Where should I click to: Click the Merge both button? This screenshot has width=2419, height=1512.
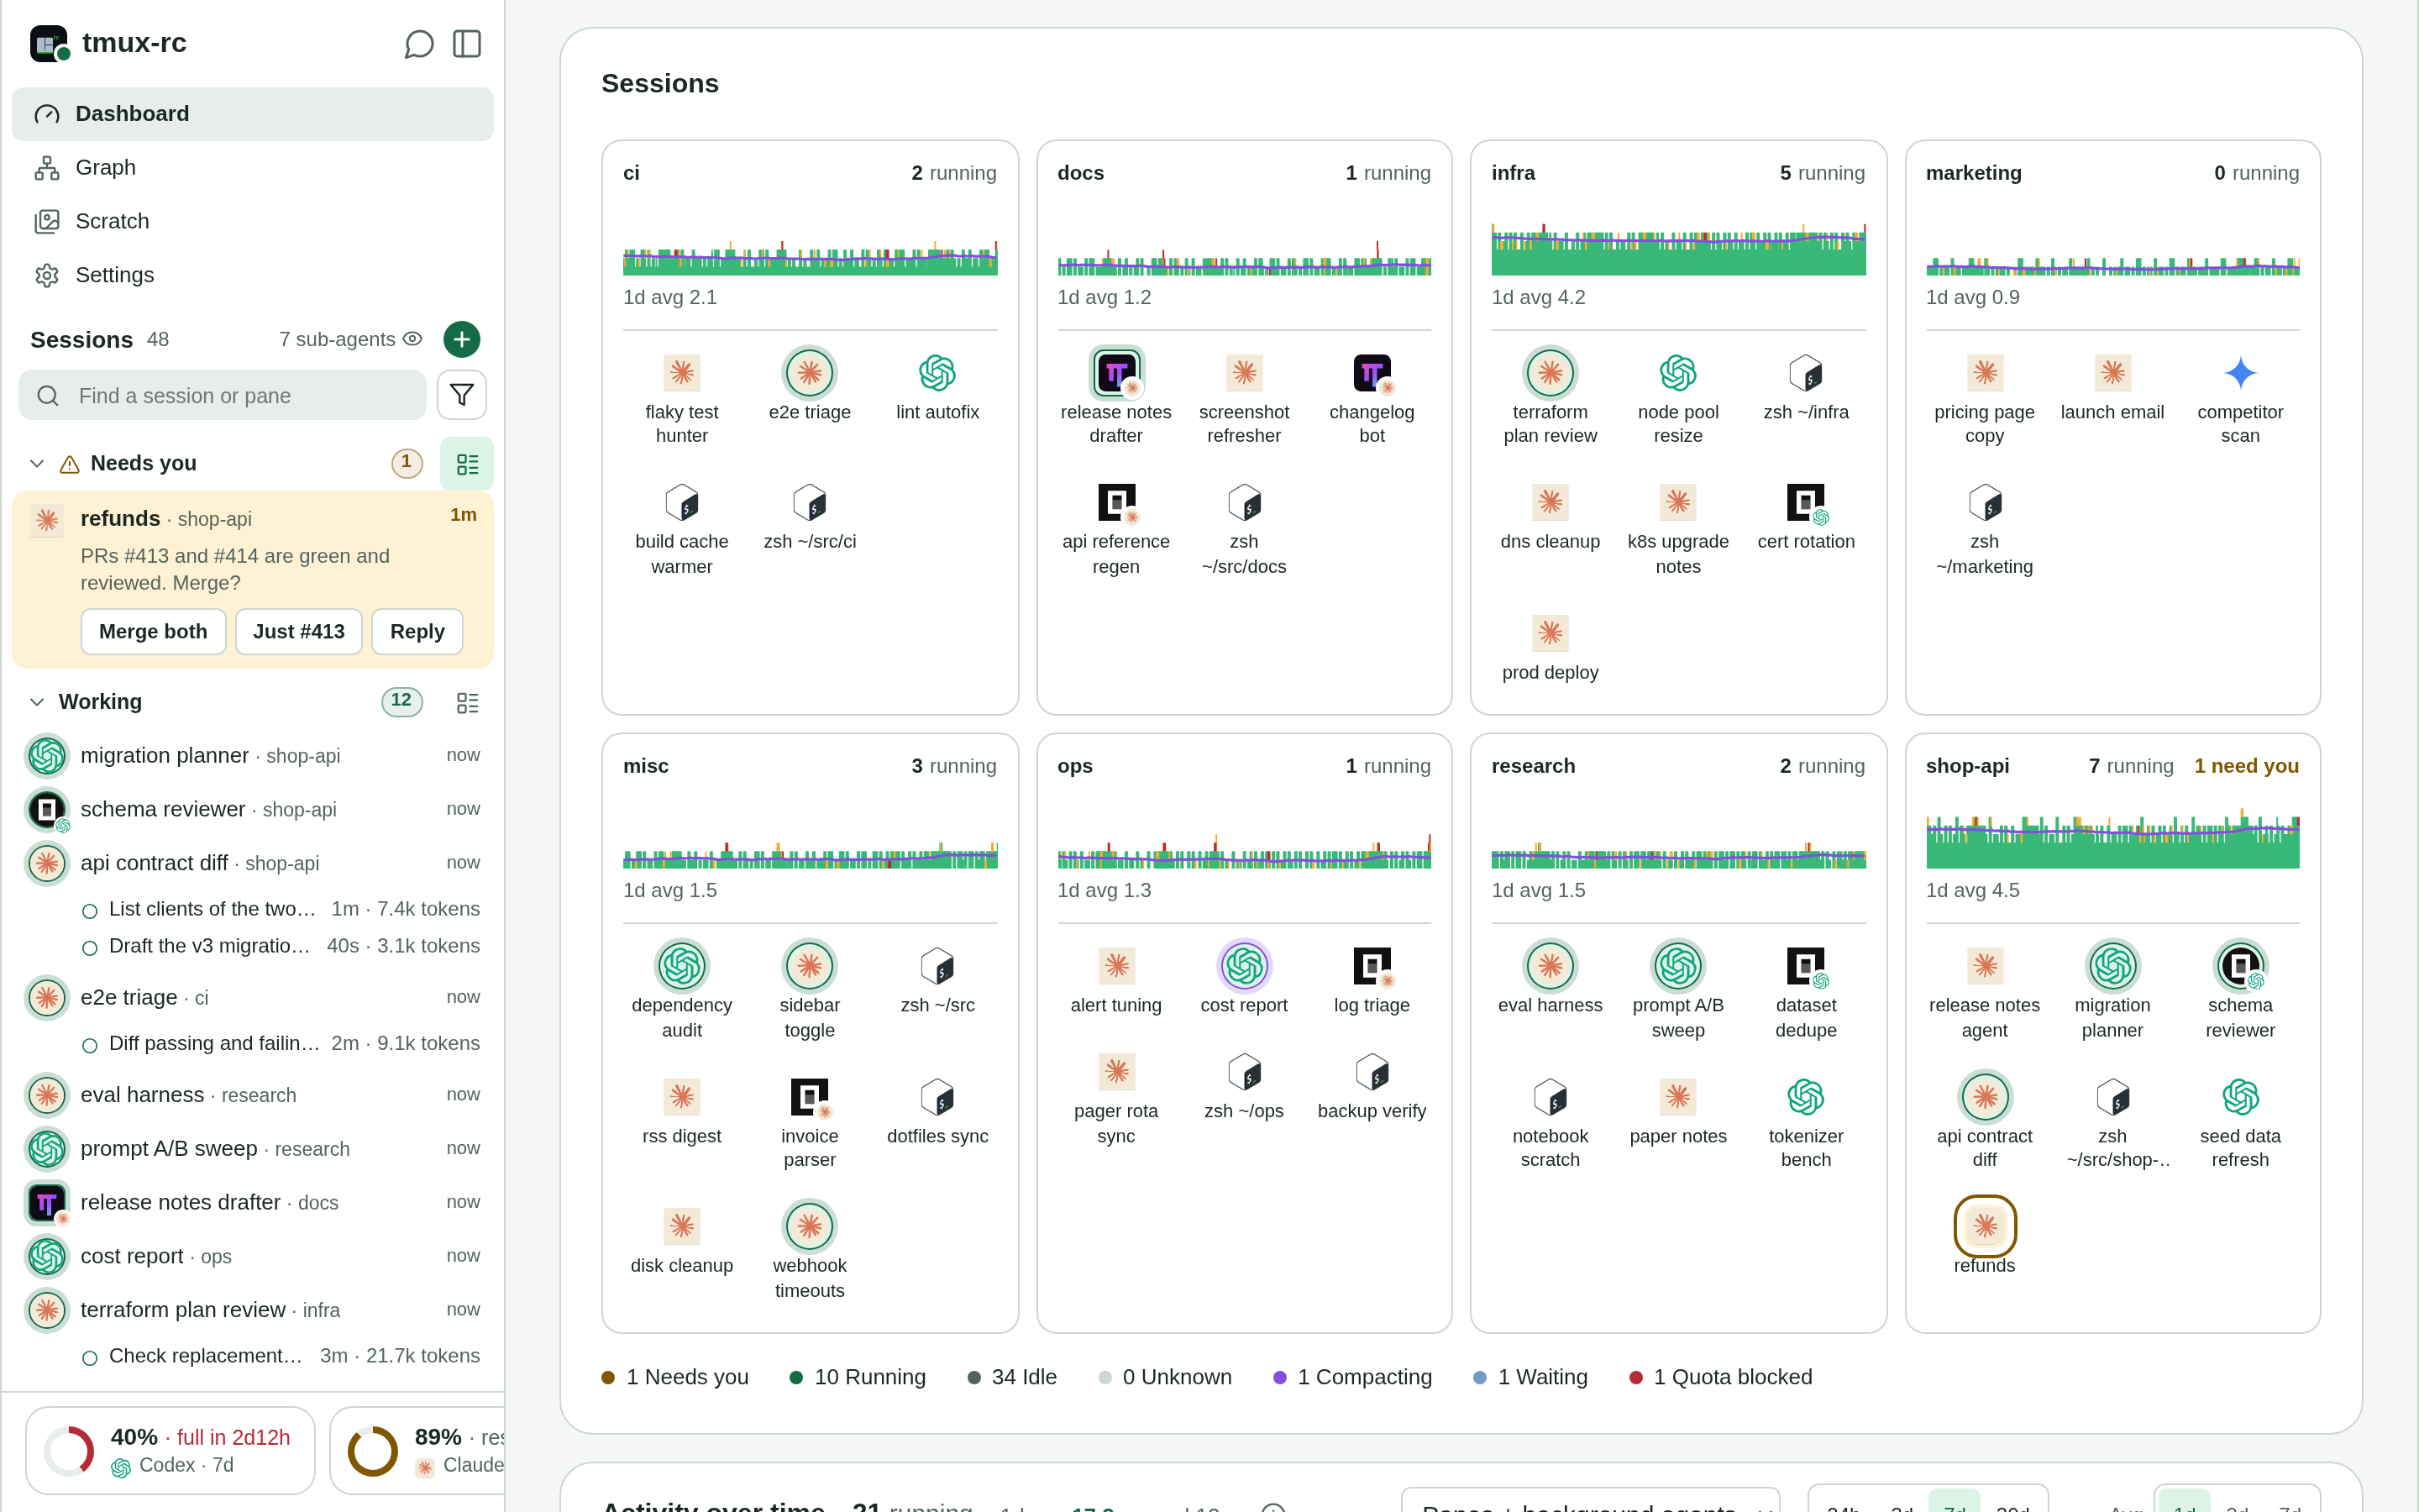[153, 631]
